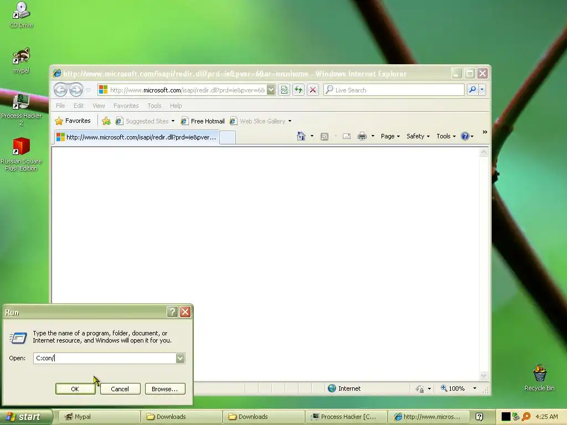The height and width of the screenshot is (425, 567).
Task: Open Russian Square Plus! Edition icon
Action: point(21,154)
